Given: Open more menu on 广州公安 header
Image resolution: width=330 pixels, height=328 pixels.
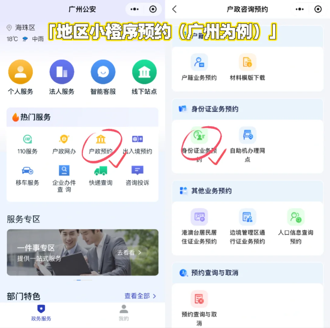Looking at the screenshot, I should point(134,9).
